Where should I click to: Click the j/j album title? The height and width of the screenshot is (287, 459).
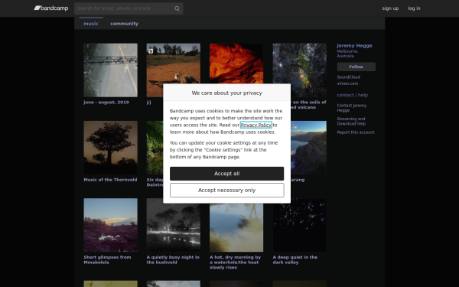148,103
